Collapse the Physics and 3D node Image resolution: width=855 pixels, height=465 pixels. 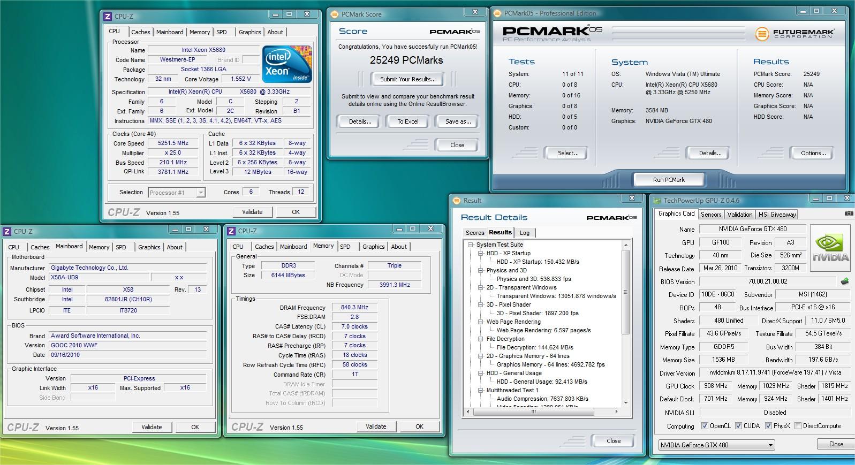[x=481, y=270]
